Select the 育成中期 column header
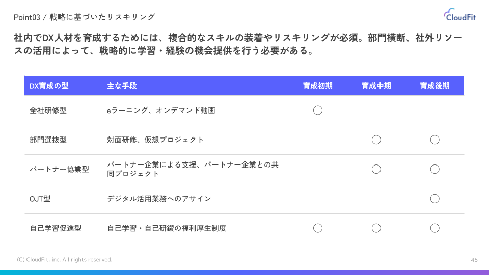The width and height of the screenshot is (489, 275). [376, 86]
